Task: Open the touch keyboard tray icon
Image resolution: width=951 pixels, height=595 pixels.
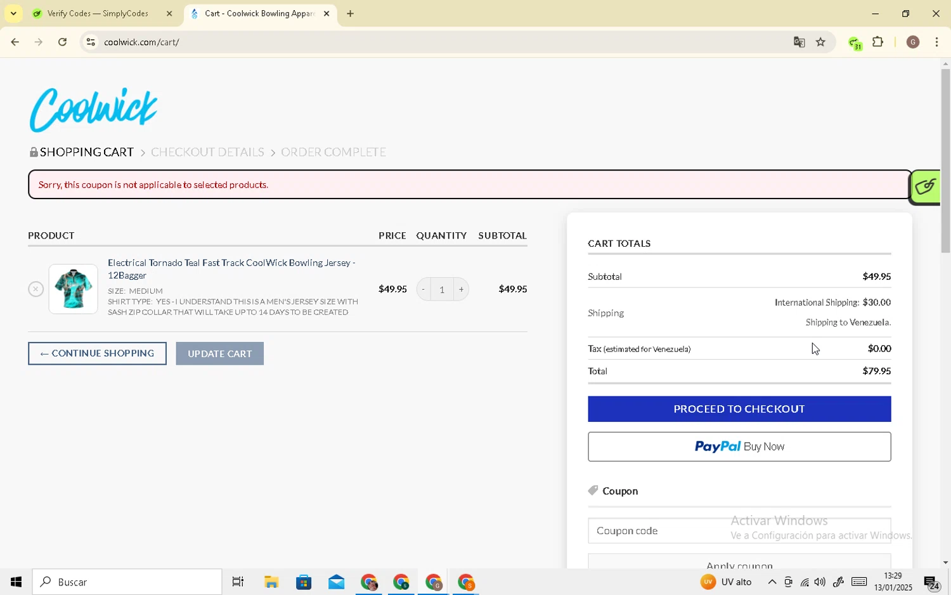Action: pos(859,582)
